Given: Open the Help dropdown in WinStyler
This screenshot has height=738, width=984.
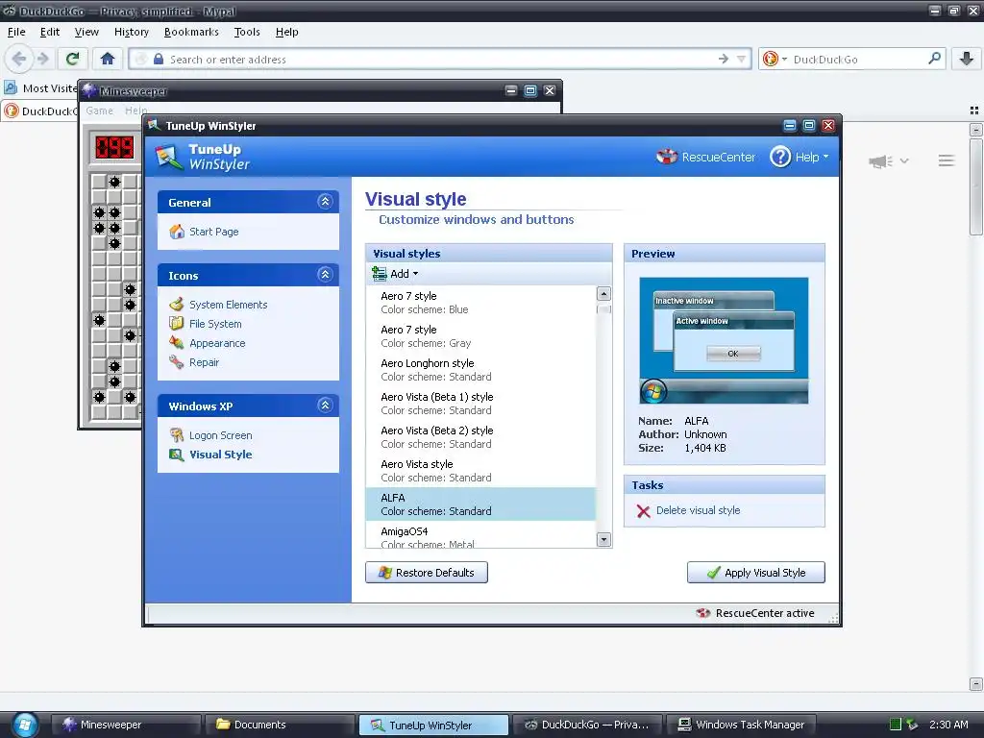Looking at the screenshot, I should (x=799, y=157).
